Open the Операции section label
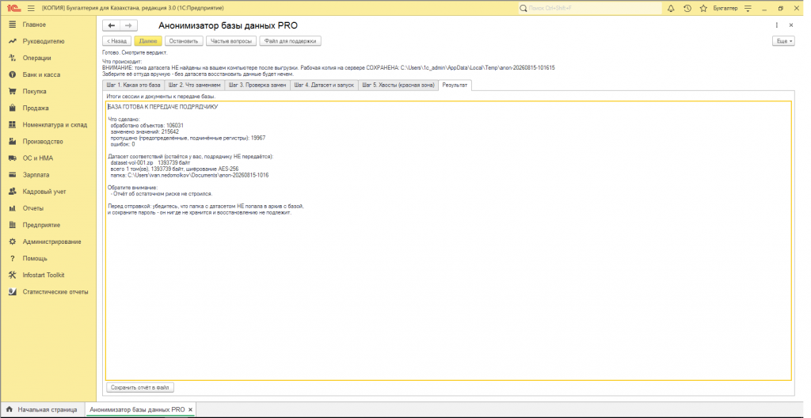Screen dimensions: 811x418 tap(36, 58)
